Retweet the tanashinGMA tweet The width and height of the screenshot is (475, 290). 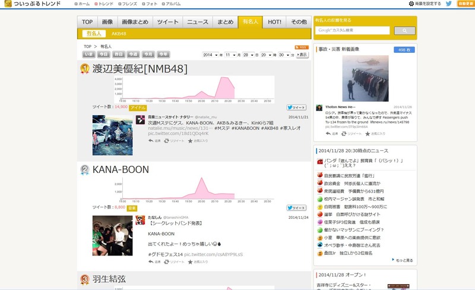174,262
